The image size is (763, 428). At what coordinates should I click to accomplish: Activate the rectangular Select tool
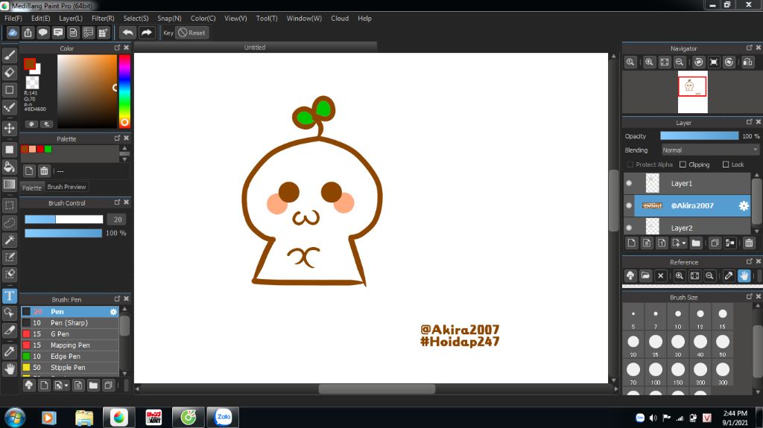click(x=9, y=205)
